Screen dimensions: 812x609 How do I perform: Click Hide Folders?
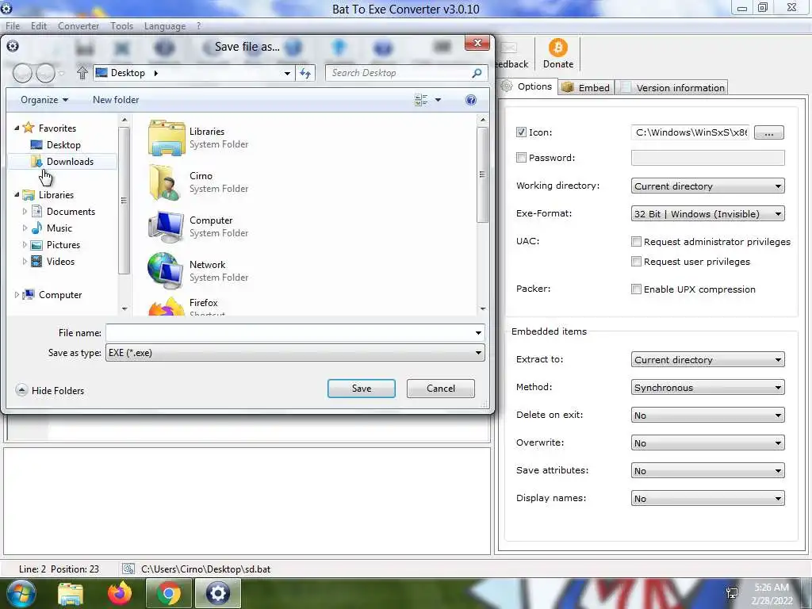click(x=50, y=390)
